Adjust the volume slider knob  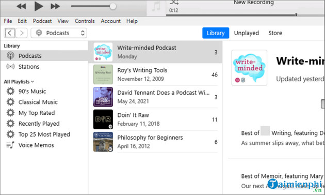pyautogui.click(x=113, y=6)
